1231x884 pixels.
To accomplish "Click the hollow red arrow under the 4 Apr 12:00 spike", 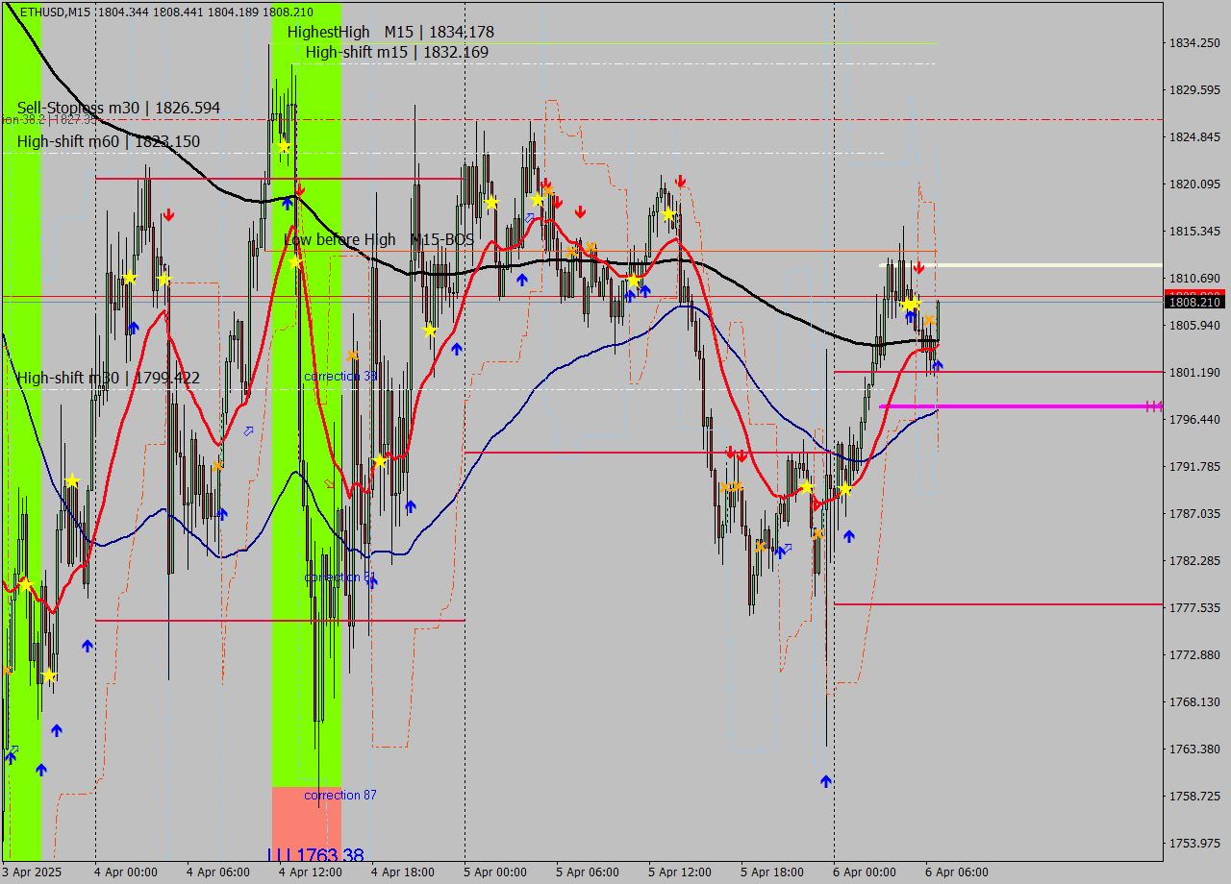I will pos(327,482).
